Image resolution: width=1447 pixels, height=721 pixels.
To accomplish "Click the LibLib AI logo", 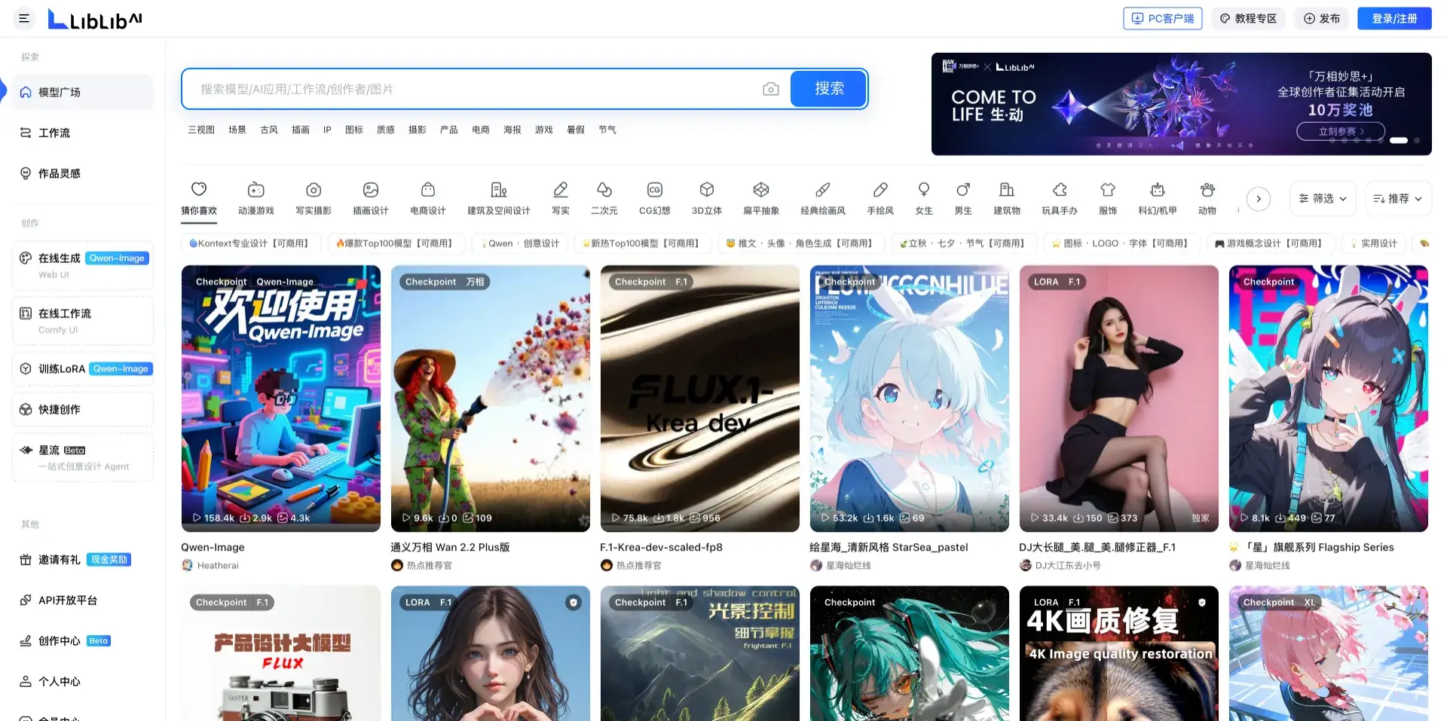I will click(x=95, y=19).
